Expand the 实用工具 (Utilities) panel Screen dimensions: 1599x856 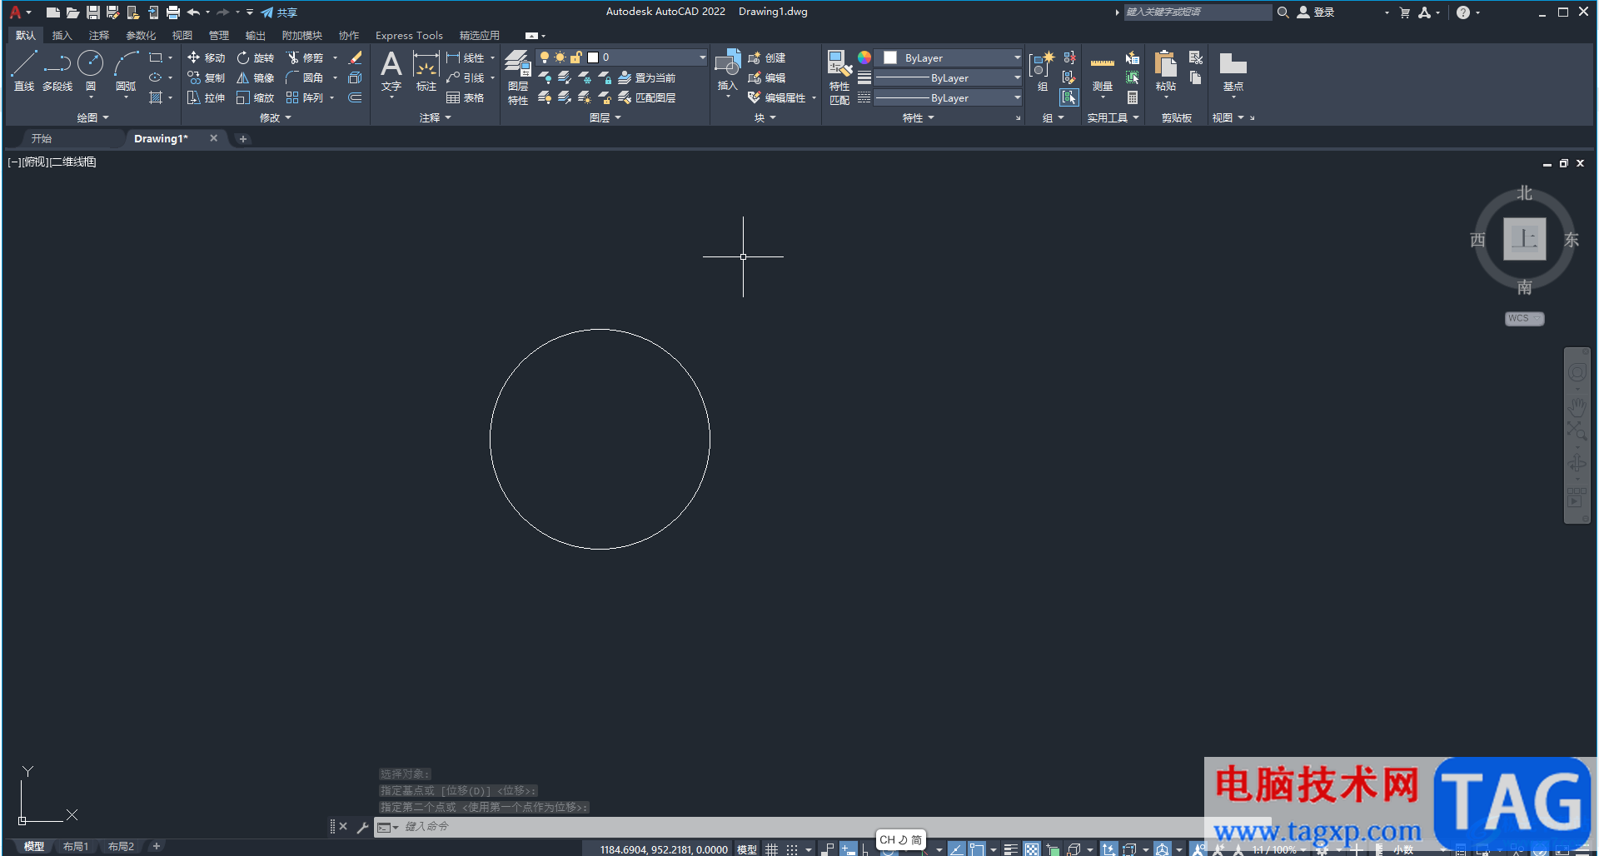tap(1113, 117)
